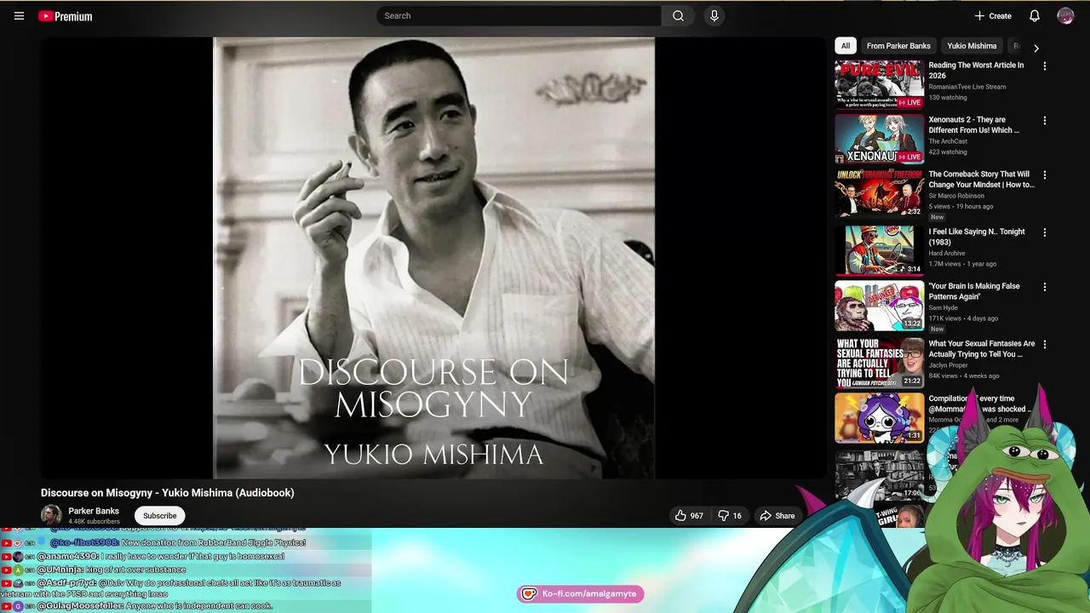Open the Create menu

pyautogui.click(x=993, y=16)
